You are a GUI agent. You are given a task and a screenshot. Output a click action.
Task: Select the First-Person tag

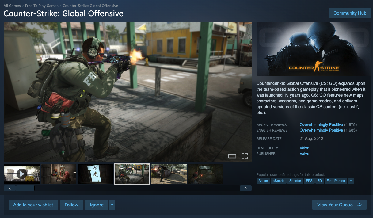click(336, 181)
